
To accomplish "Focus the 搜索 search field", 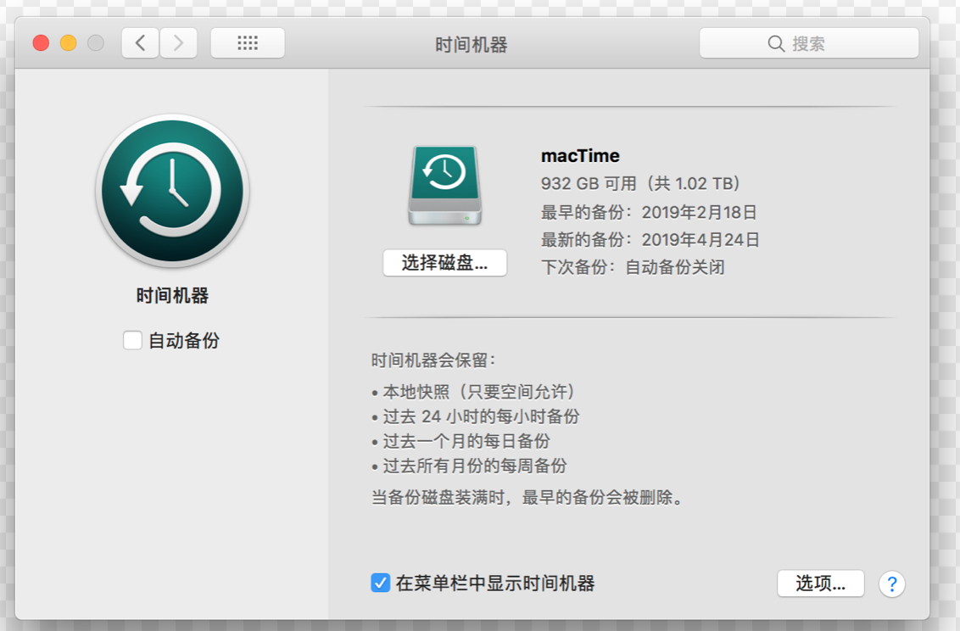I will point(840,43).
